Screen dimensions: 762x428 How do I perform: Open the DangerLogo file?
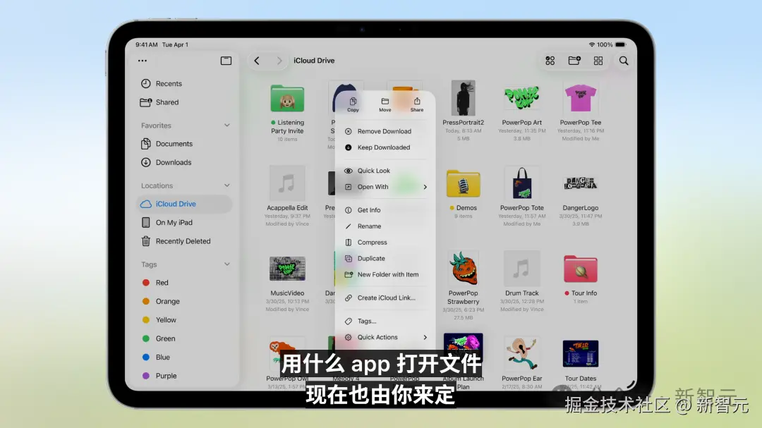click(x=580, y=183)
